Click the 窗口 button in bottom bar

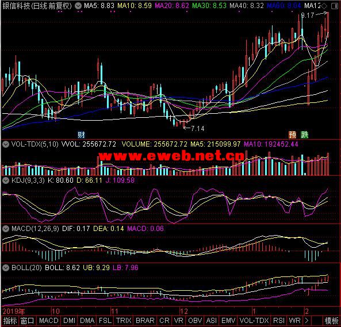pyautogui.click(x=27, y=321)
